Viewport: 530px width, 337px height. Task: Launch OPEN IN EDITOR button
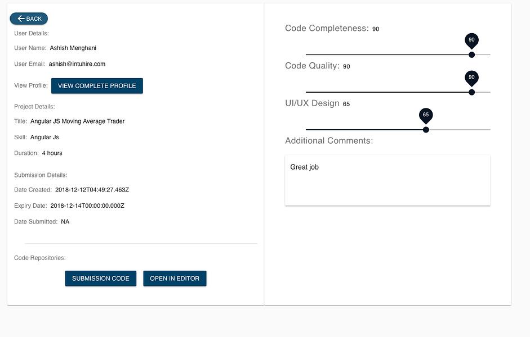pos(175,279)
